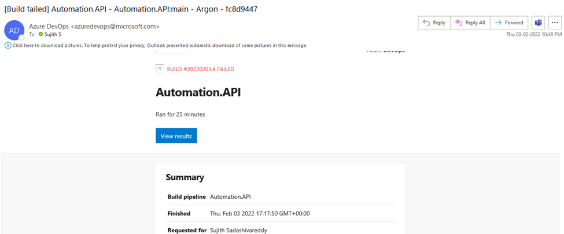Click the Reply All button

coord(470,23)
